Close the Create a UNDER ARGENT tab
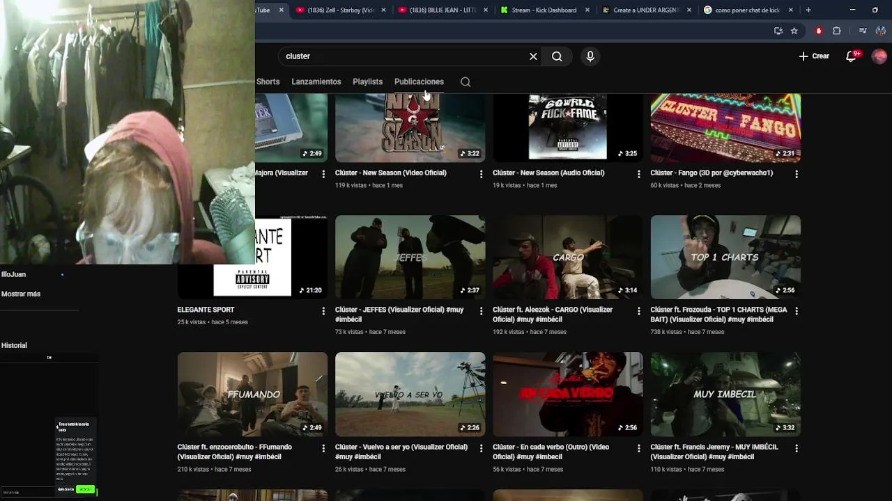This screenshot has height=501, width=892. pos(689,10)
